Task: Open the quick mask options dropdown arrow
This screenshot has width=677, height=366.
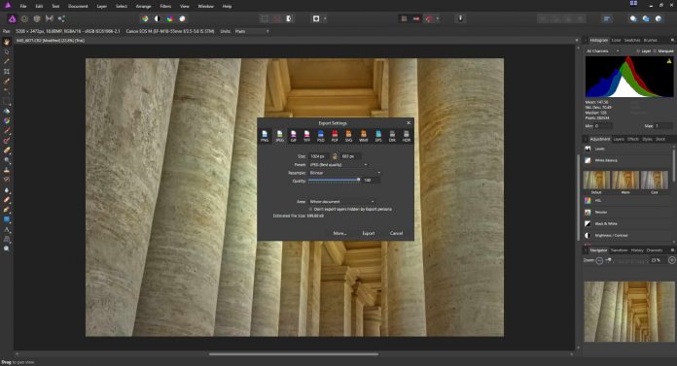Action: (325, 18)
